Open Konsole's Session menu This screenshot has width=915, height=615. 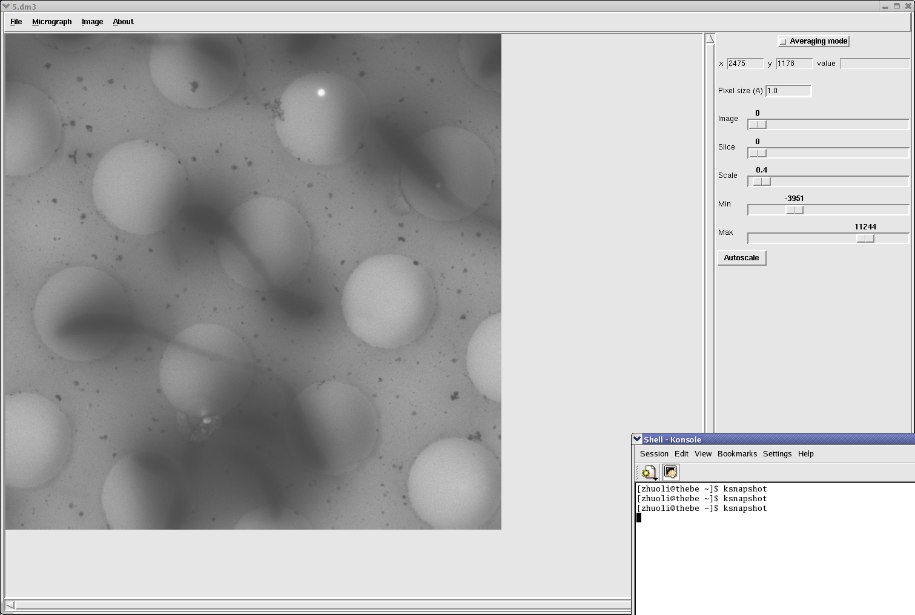654,454
